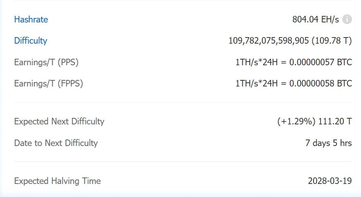
Task: Click the (+1.29%) difficulty change percentage
Action: pyautogui.click(x=296, y=122)
